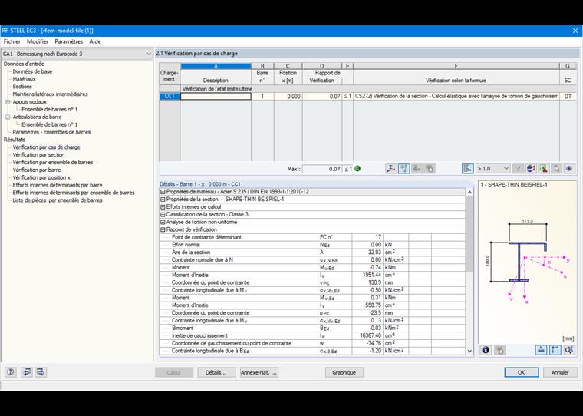Image resolution: width=583 pixels, height=416 pixels.
Task: Click the Annexe Nat. ... button
Action: click(259, 372)
